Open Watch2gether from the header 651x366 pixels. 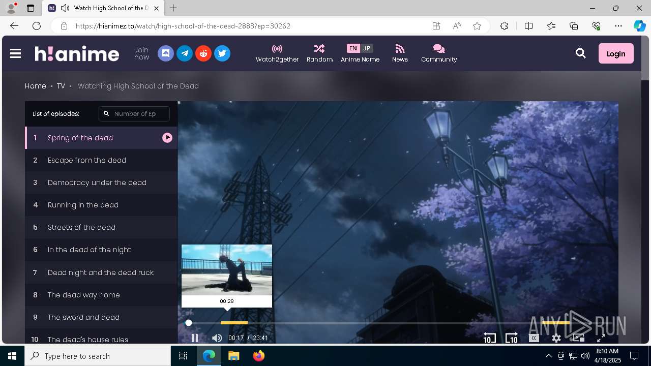pyautogui.click(x=277, y=53)
